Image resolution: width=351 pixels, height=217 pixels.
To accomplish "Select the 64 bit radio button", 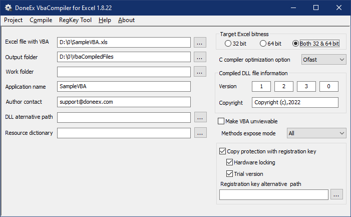I will 264,44.
